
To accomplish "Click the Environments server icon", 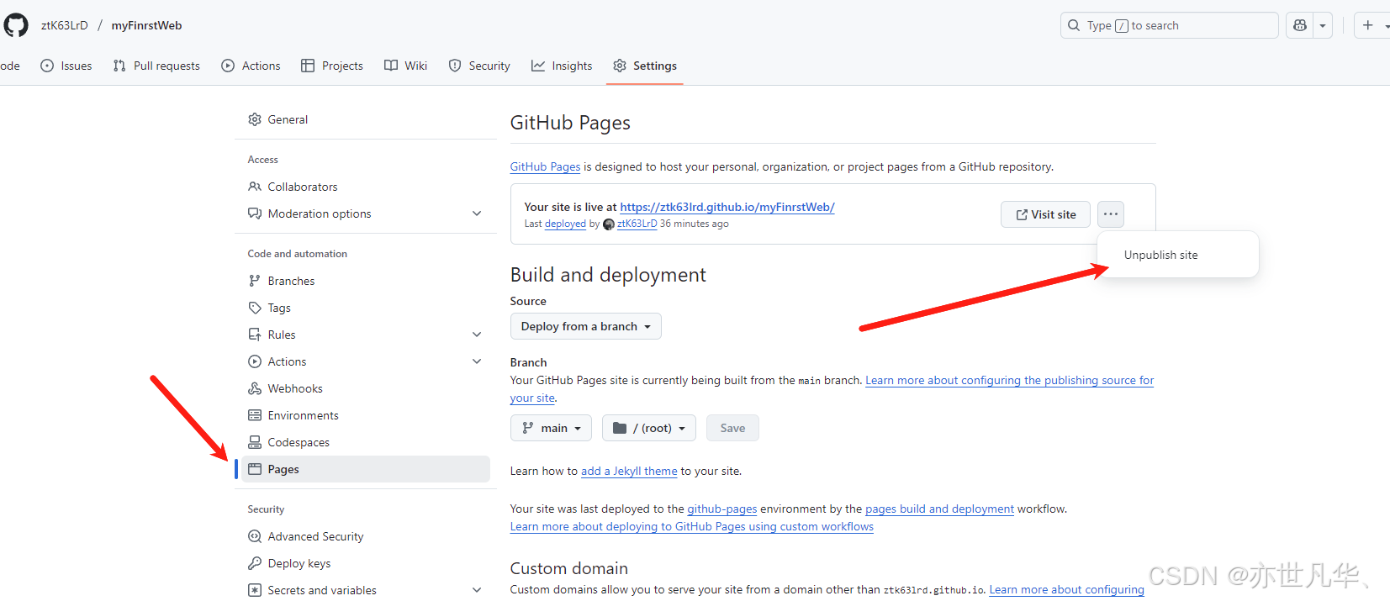I will coord(255,415).
